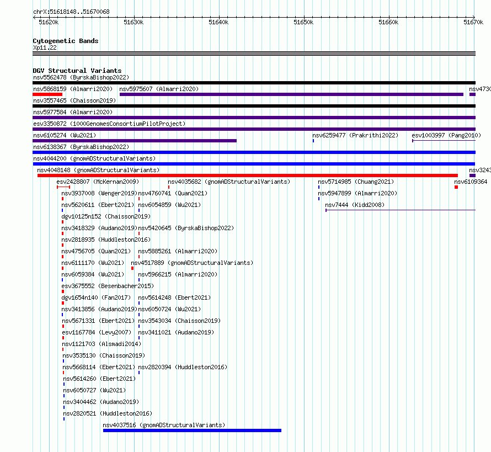491x452 pixels.
Task: Click nsv3413856 (Audano2019) label
Action: pos(99,309)
